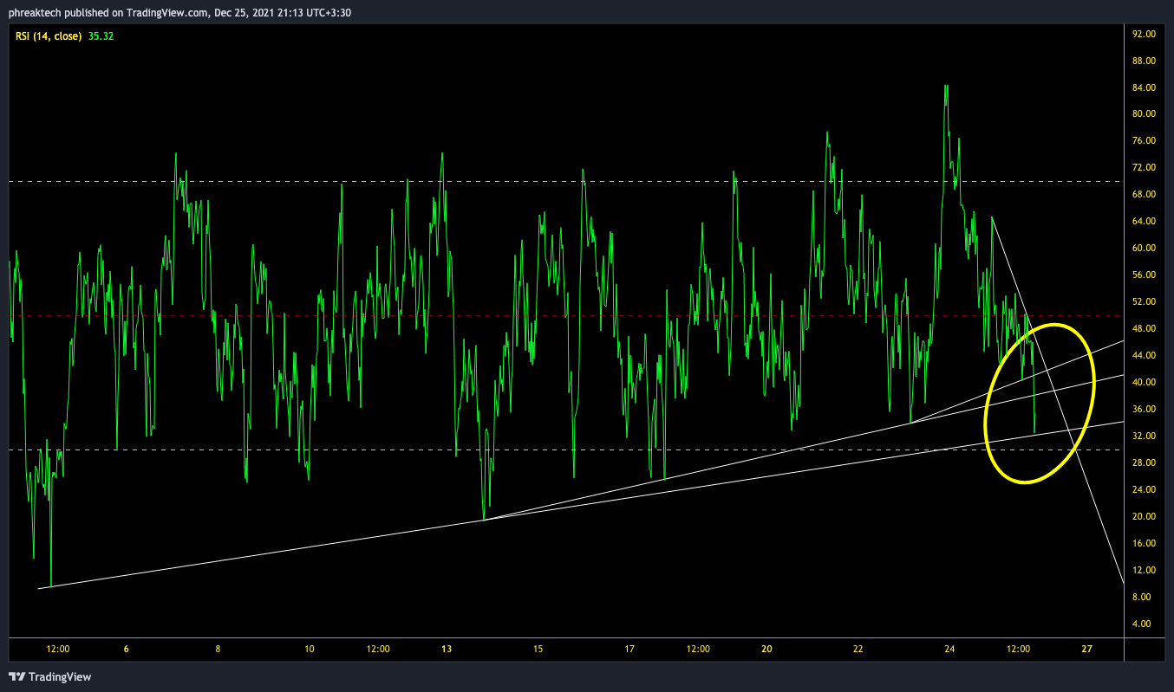Click the 88.00 label on price axis
This screenshot has width=1174, height=692.
coord(1145,61)
